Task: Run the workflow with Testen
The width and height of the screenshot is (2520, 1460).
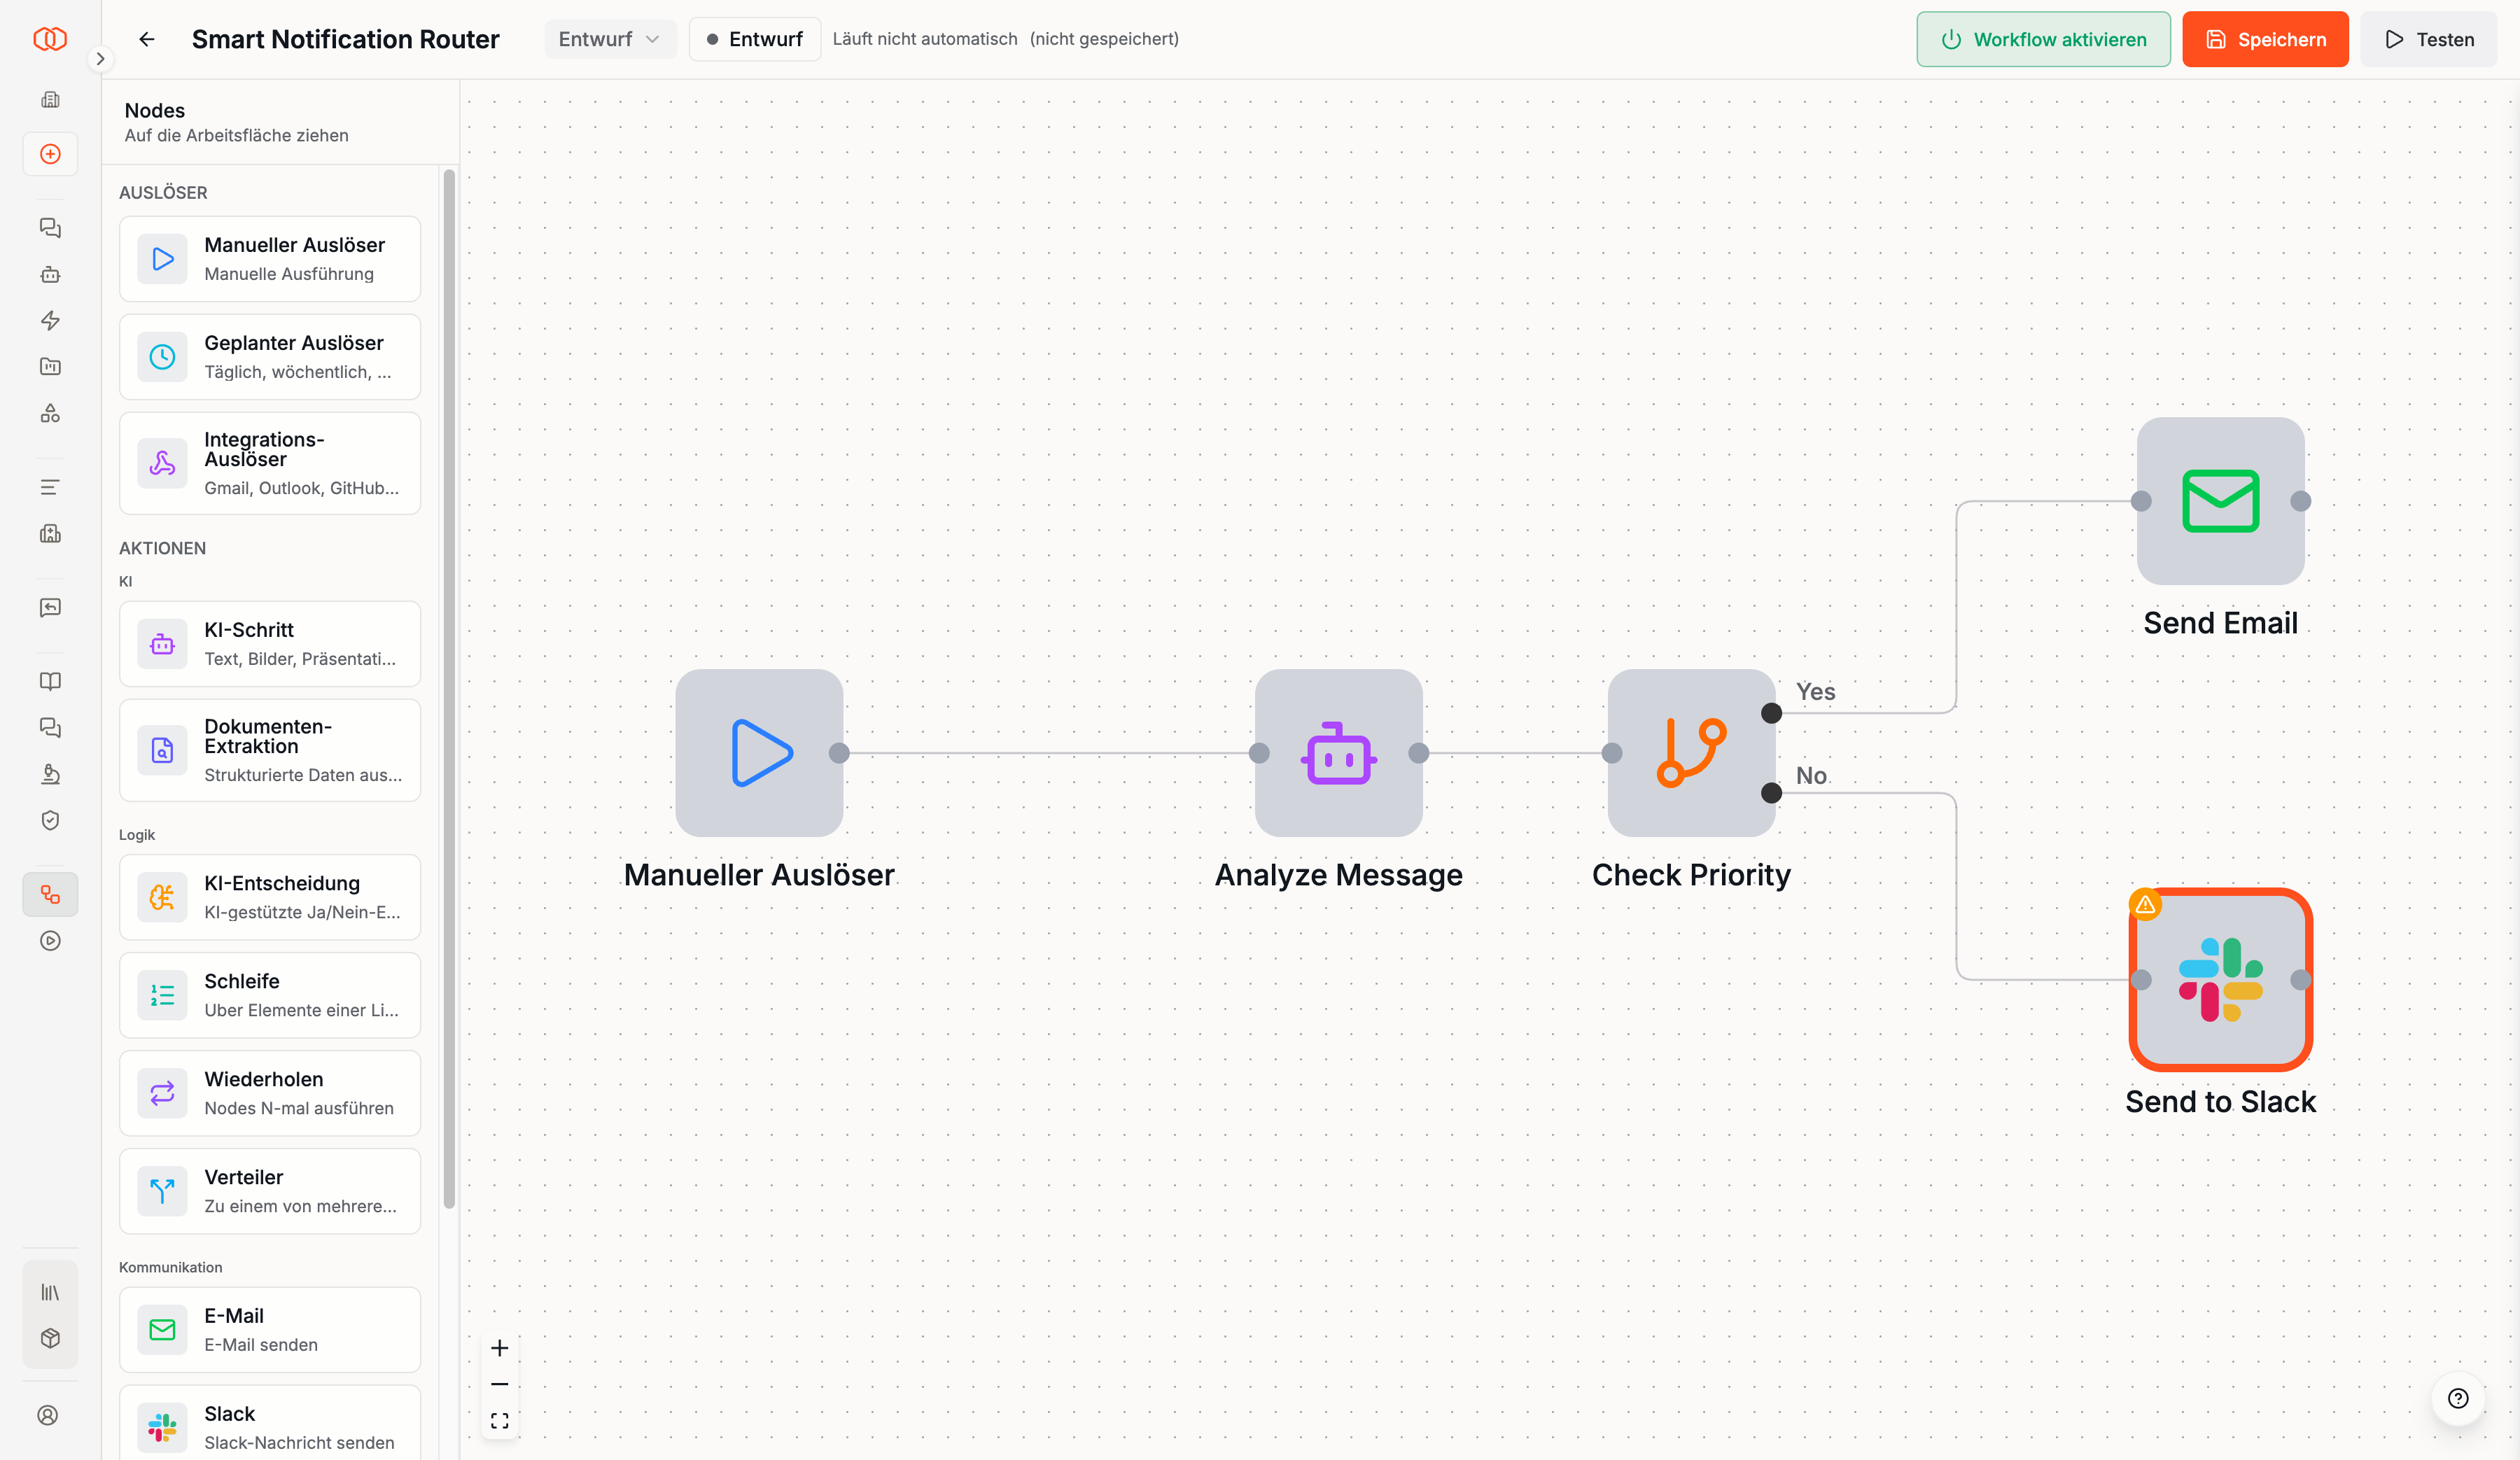Action: pyautogui.click(x=2429, y=39)
